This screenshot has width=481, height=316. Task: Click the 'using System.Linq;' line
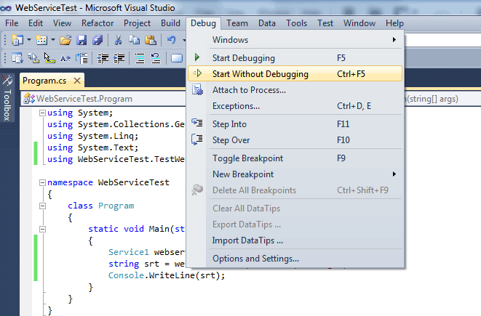pos(92,136)
